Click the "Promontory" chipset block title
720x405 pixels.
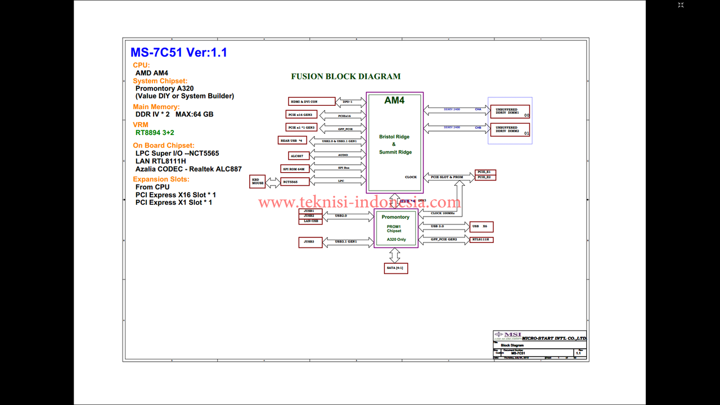pyautogui.click(x=395, y=217)
